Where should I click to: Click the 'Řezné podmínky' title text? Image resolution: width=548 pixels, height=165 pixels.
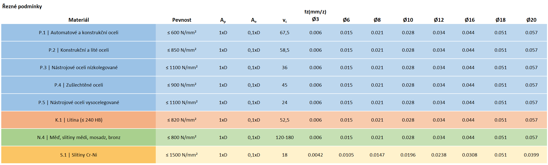[22, 6]
